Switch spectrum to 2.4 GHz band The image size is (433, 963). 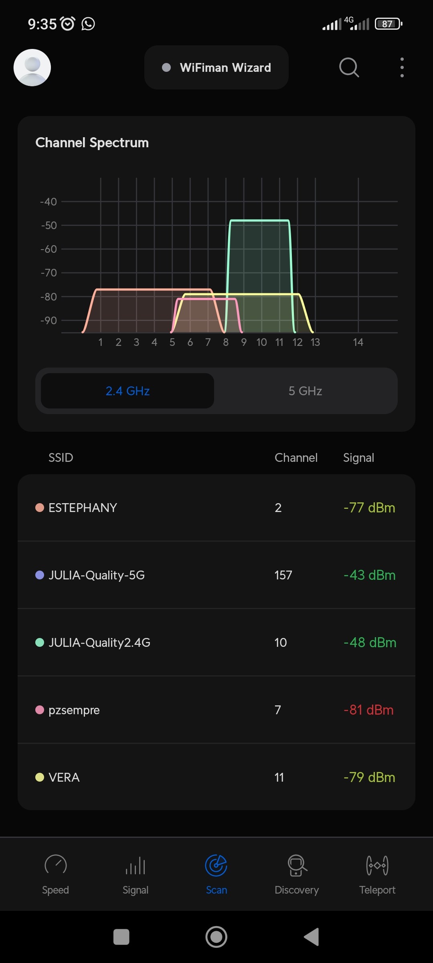[x=127, y=391]
